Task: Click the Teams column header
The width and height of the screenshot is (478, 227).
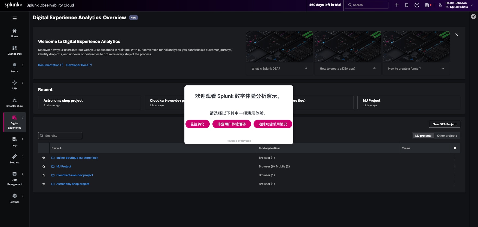Action: pos(406,148)
